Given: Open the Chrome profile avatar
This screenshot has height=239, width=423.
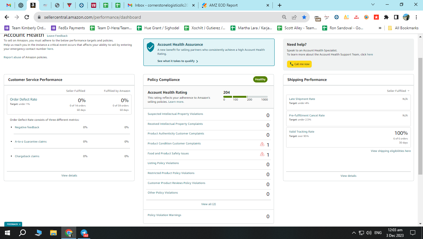Looking at the screenshot, I should 406,17.
